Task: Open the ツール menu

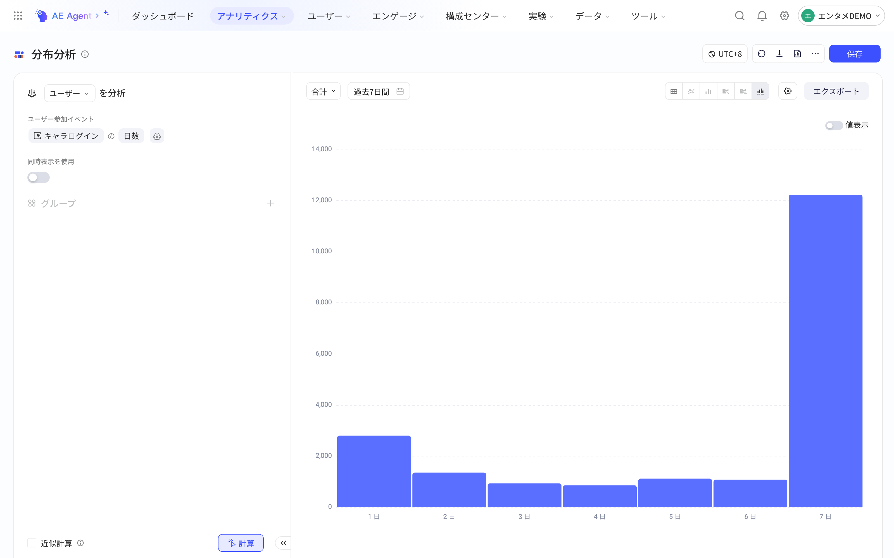Action: tap(648, 16)
